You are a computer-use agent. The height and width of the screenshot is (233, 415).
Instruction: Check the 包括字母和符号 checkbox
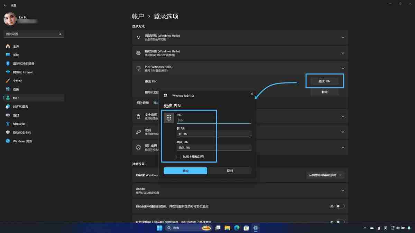pyautogui.click(x=179, y=157)
